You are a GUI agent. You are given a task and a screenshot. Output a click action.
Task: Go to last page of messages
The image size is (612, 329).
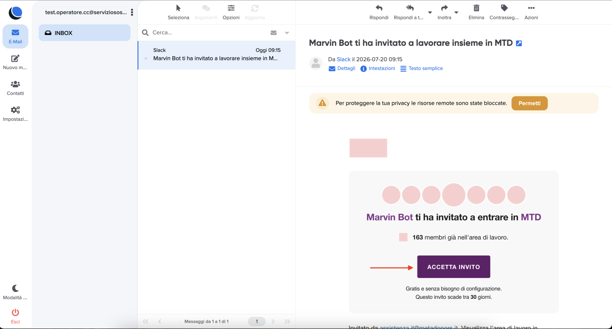click(287, 321)
